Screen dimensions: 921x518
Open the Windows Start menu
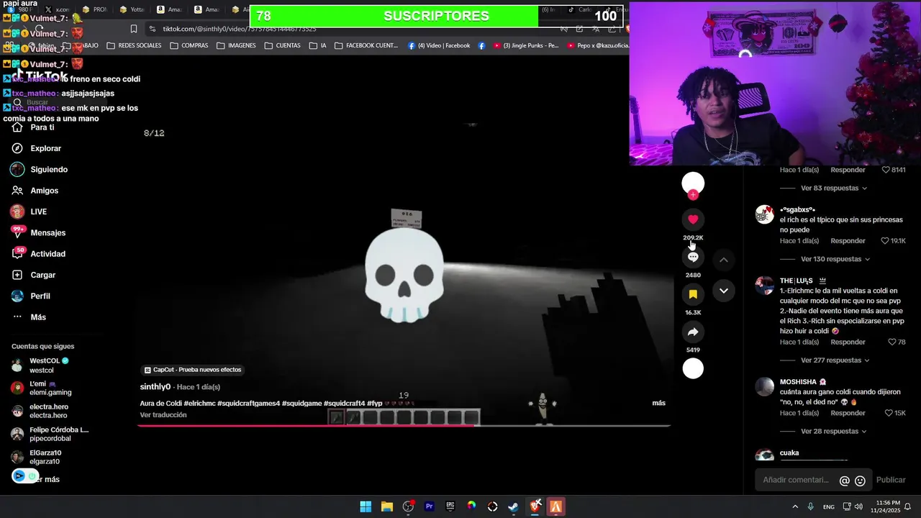[x=366, y=506]
